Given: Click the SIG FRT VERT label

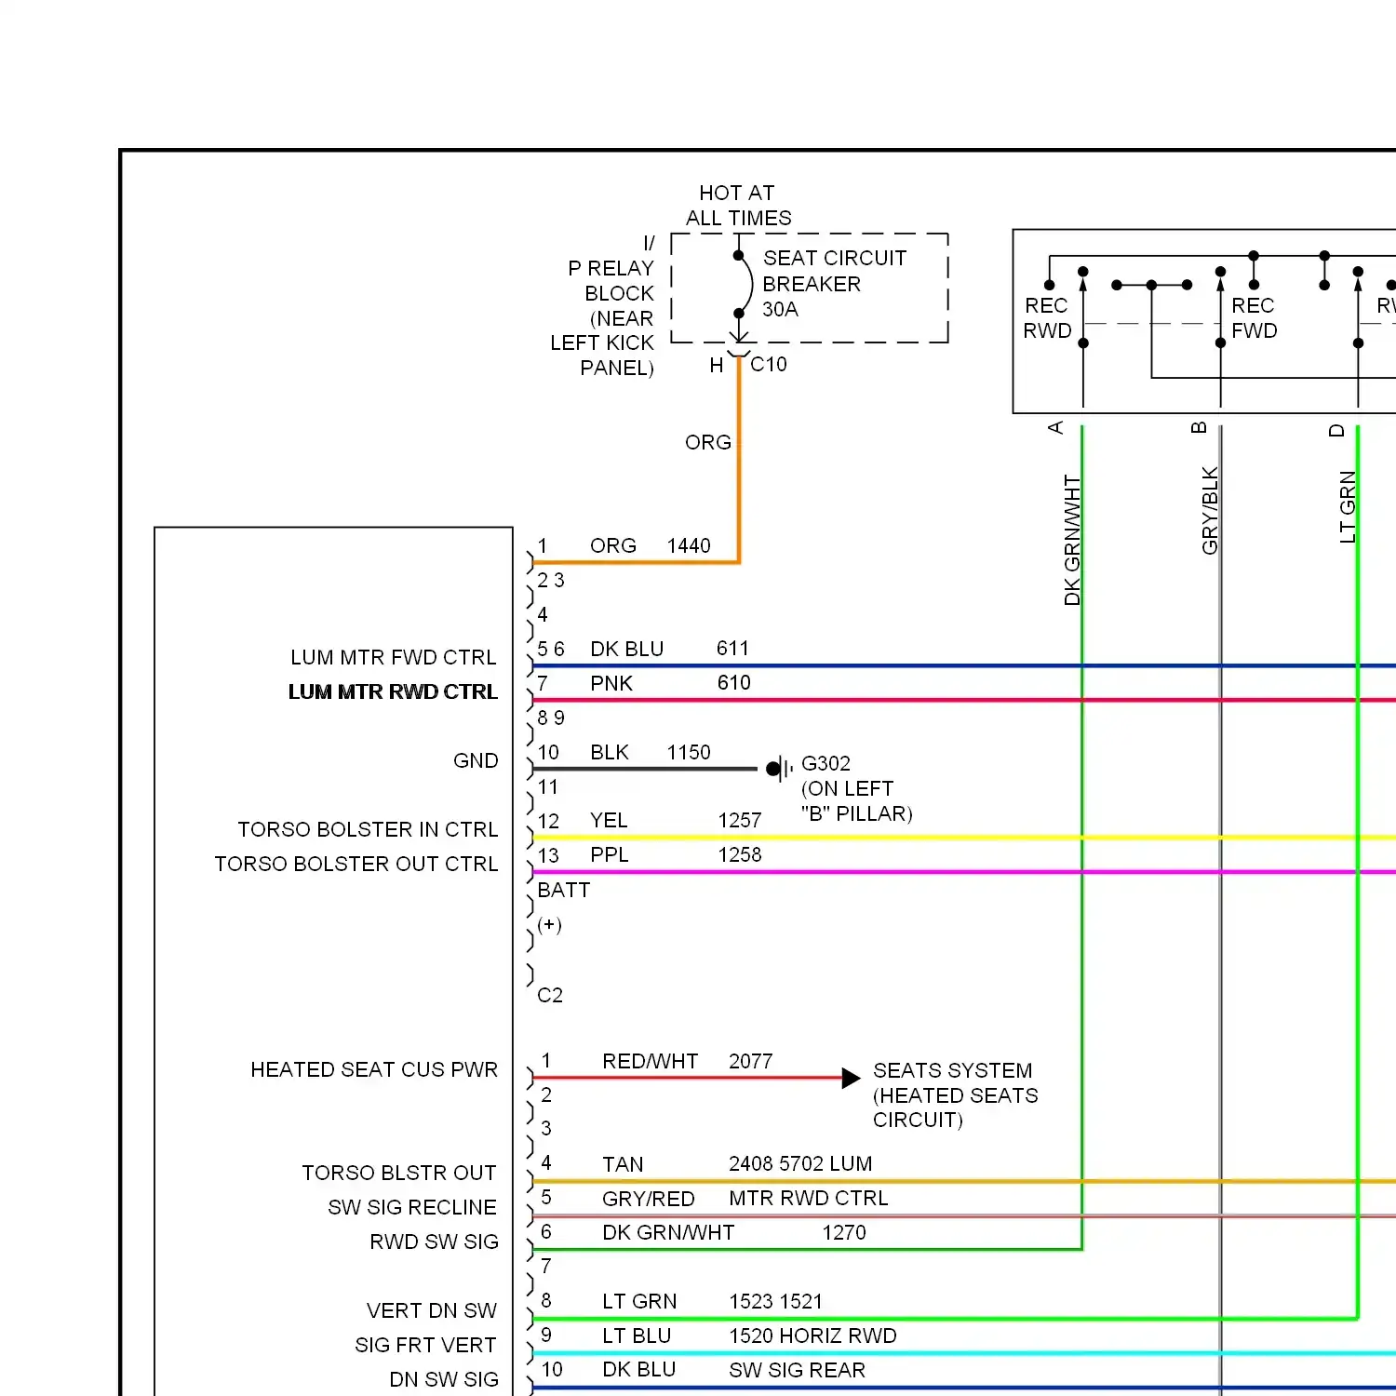Looking at the screenshot, I should pyautogui.click(x=425, y=1346).
